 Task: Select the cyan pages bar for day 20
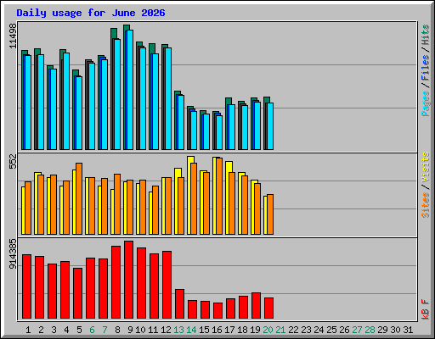coord(270,126)
